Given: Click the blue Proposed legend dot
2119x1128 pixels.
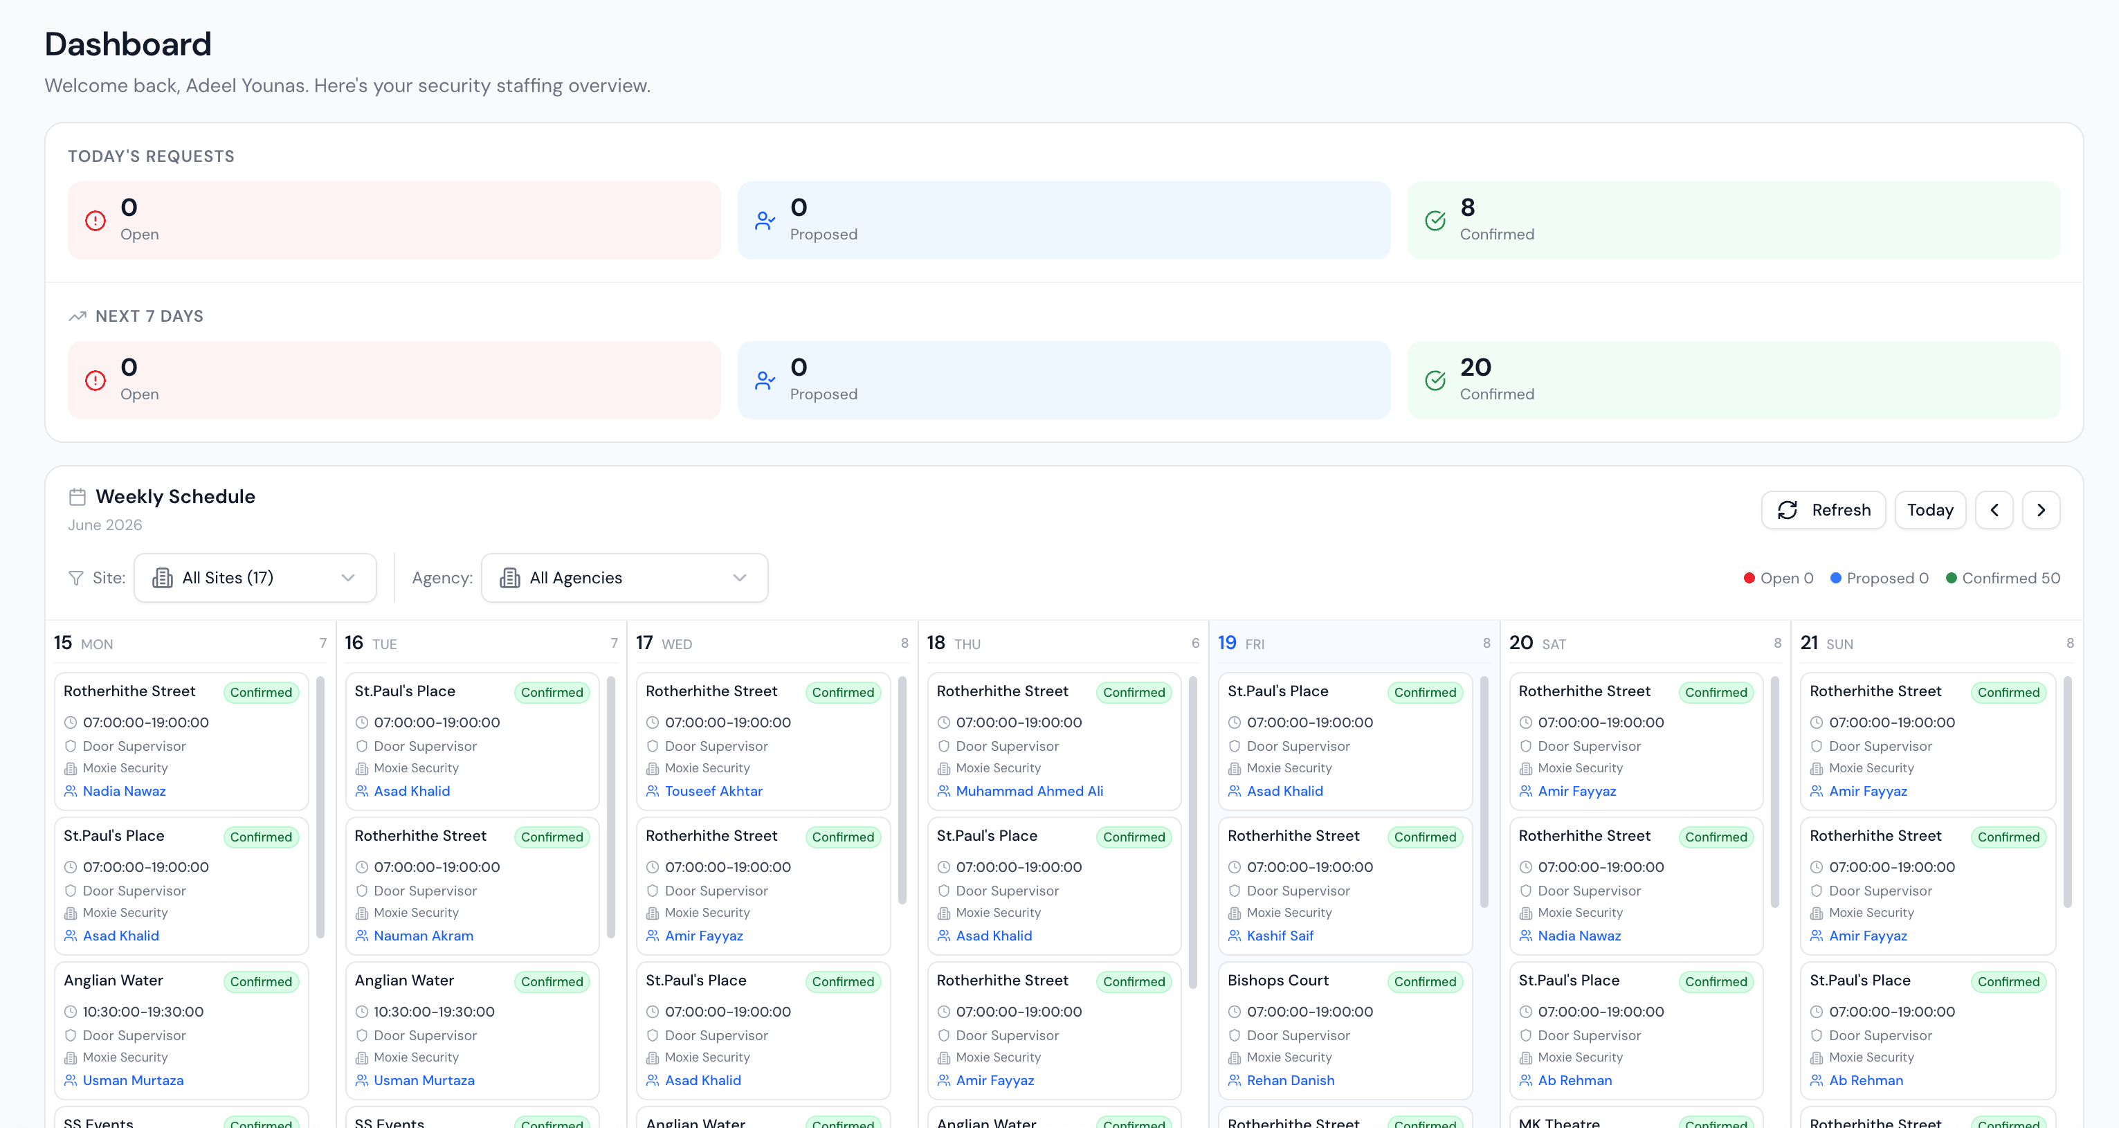Looking at the screenshot, I should pos(1835,579).
